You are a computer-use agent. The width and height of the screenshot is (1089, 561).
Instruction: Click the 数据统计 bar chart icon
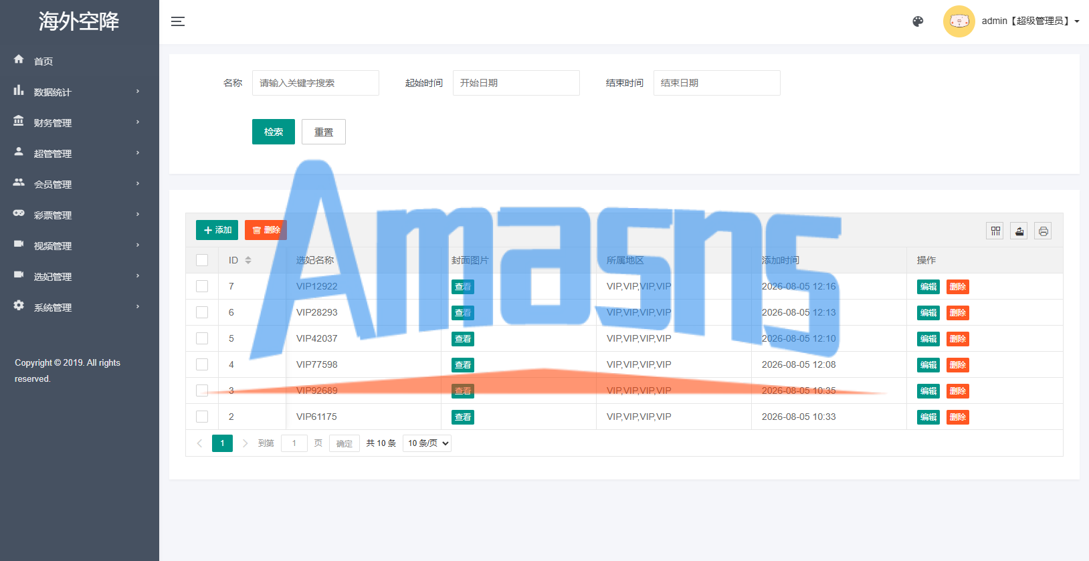19,90
